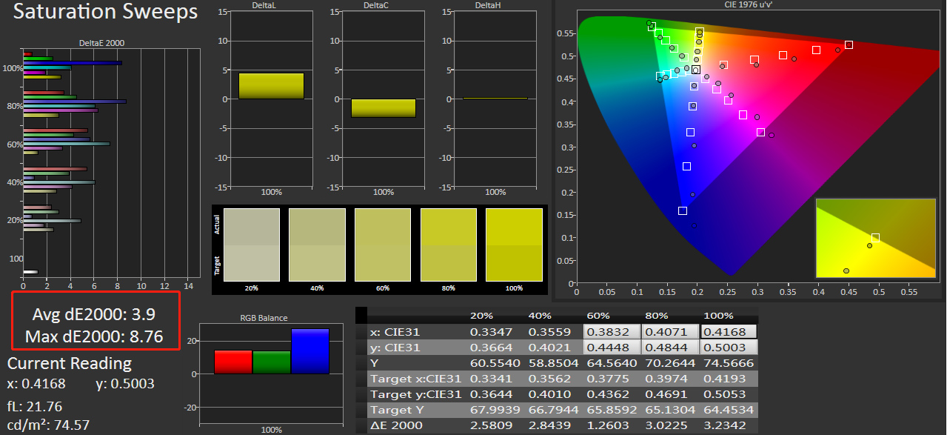The image size is (947, 435).
Task: Click the yellow DeltaC bar
Action: [383, 108]
